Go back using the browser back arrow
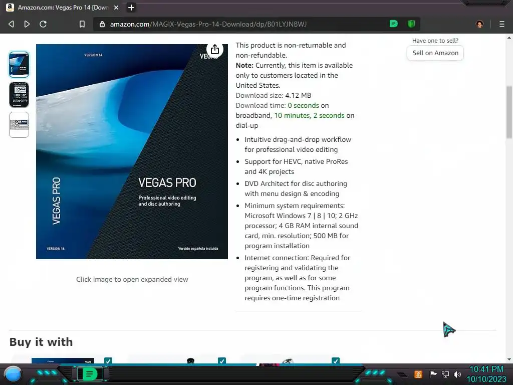Viewport: 513px width, 385px height. coord(11,24)
